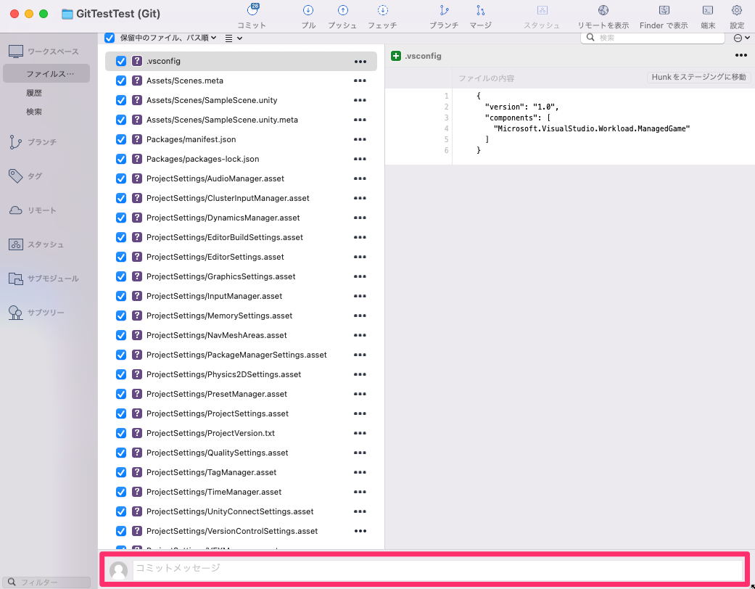Click the マージ (Merge) toolbar icon
This screenshot has height=589, width=755.
click(481, 10)
